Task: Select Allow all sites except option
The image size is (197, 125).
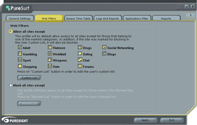Action: pos(11,31)
